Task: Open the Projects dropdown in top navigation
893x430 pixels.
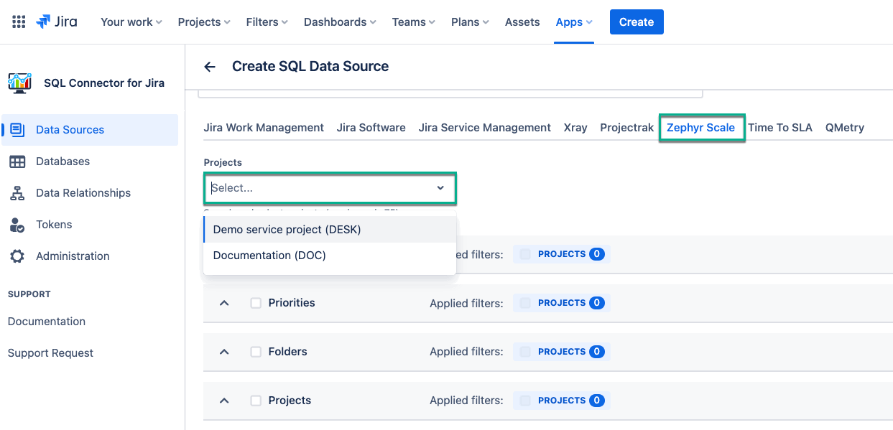Action: (x=204, y=22)
